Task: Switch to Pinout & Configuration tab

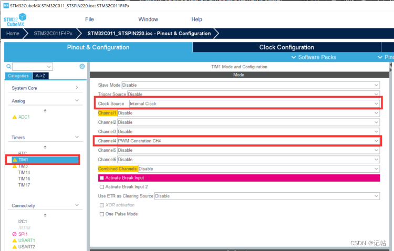Action: point(98,47)
